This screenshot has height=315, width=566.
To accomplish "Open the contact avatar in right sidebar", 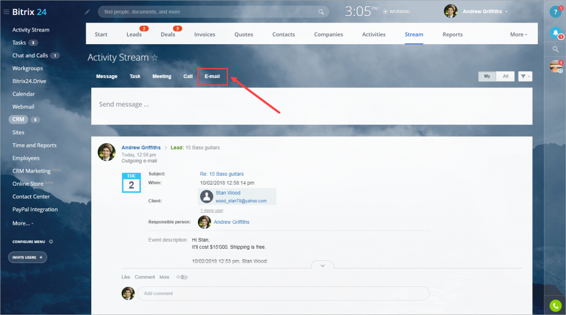I will (x=555, y=66).
